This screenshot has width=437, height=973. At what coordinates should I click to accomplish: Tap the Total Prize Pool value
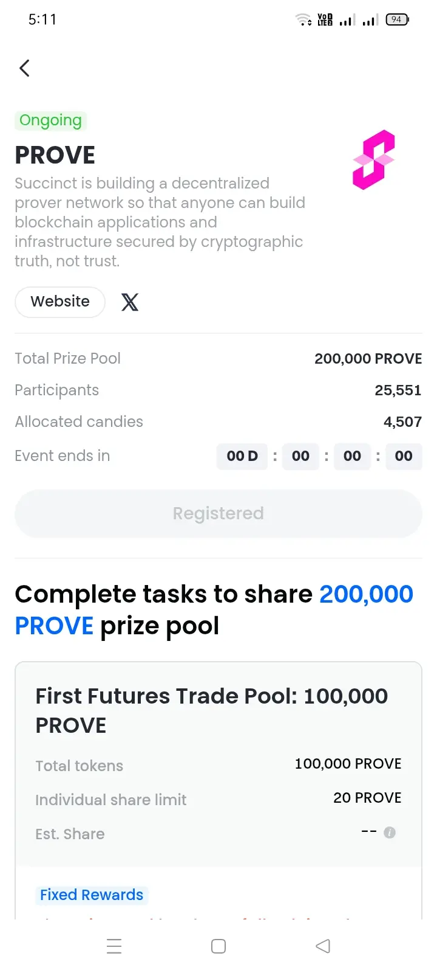[x=368, y=359]
